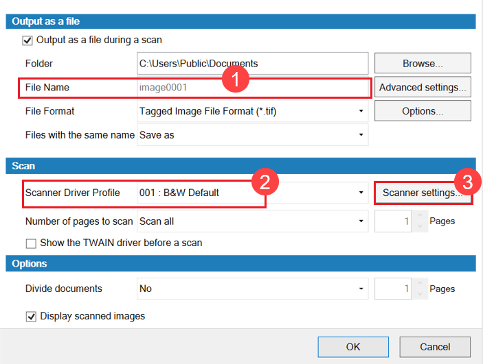Open Number of pages to scan dropdown
The image size is (483, 364).
253,221
